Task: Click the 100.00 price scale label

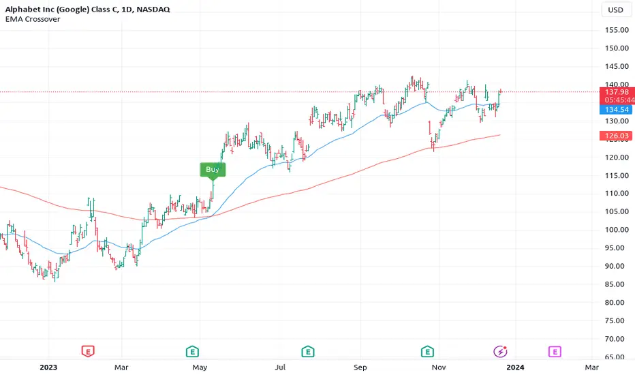Action: tap(617, 230)
